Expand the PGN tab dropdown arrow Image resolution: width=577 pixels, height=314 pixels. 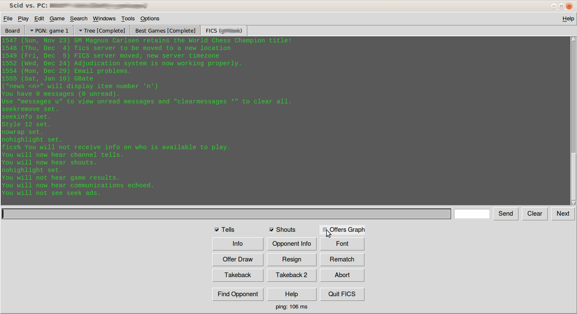(x=31, y=31)
